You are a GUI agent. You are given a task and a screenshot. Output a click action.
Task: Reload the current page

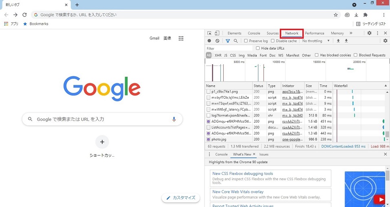24,15
